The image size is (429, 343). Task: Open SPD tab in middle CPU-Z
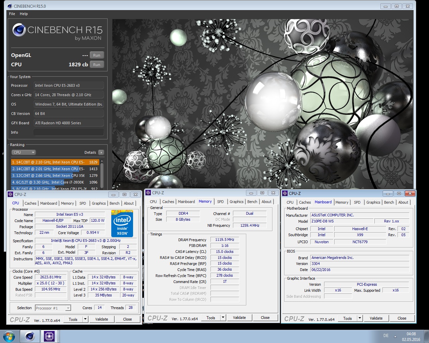(x=221, y=202)
